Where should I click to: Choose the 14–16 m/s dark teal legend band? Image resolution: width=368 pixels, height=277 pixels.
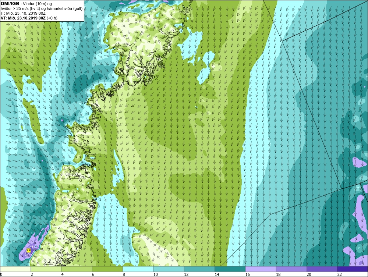(x=230, y=269)
